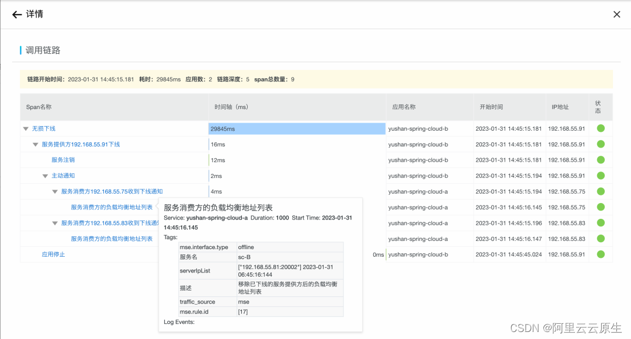The image size is (631, 339).
Task: Click the 移除已下线的服务提供方后的负载均衡地址列表 description value
Action: (287, 288)
